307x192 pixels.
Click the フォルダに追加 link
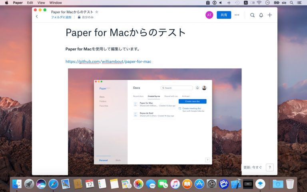(x=61, y=17)
